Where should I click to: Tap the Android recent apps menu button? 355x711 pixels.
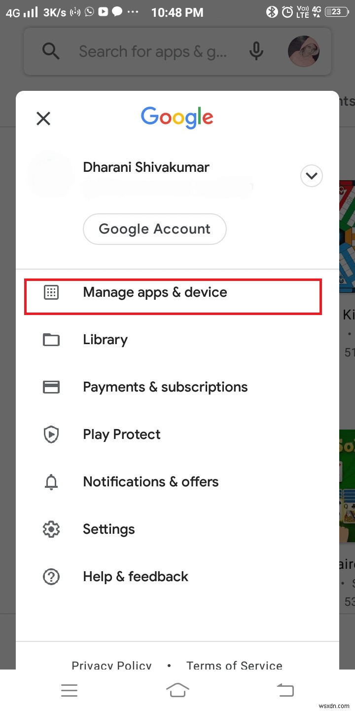tap(69, 690)
